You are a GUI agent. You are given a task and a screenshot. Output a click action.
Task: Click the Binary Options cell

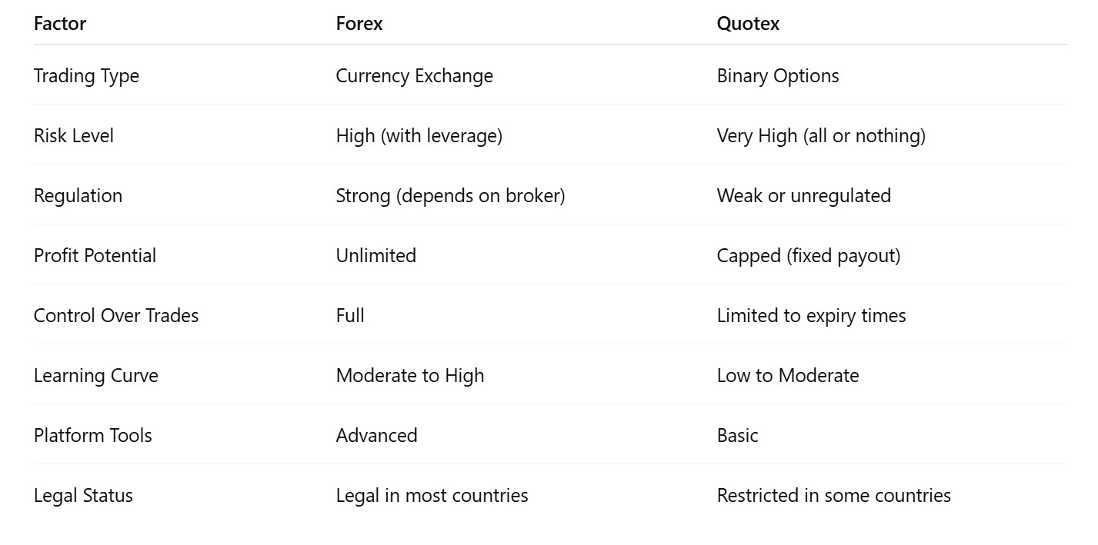(x=778, y=76)
